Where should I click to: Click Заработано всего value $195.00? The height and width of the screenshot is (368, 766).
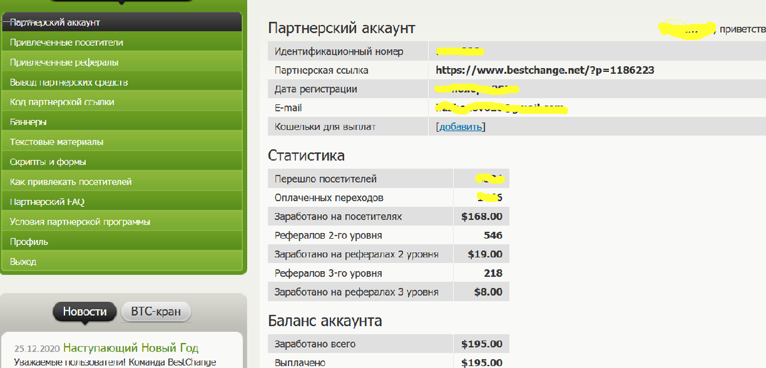click(482, 344)
